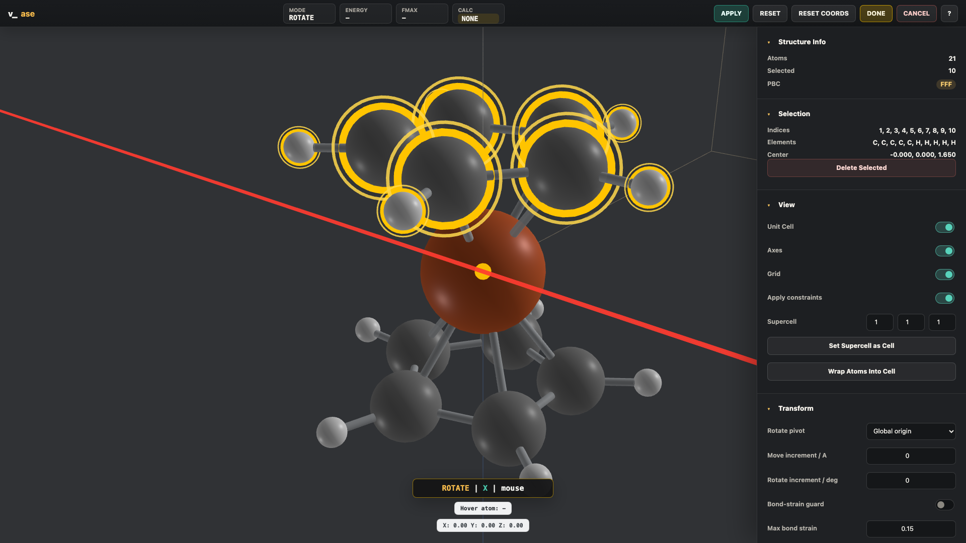Open the help question mark button
The image size is (966, 543).
click(949, 14)
